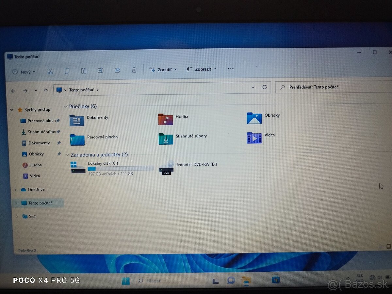Click the Delete trash icon in the toolbar

[134, 70]
